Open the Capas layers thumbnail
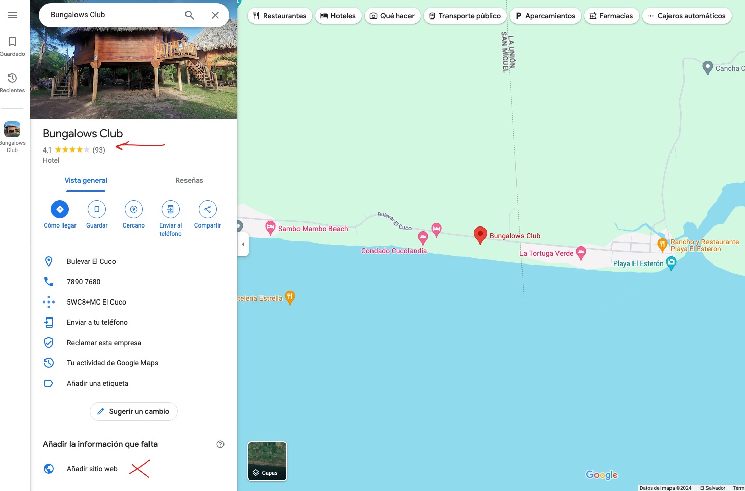Viewport: 745px width, 491px height. [x=267, y=461]
